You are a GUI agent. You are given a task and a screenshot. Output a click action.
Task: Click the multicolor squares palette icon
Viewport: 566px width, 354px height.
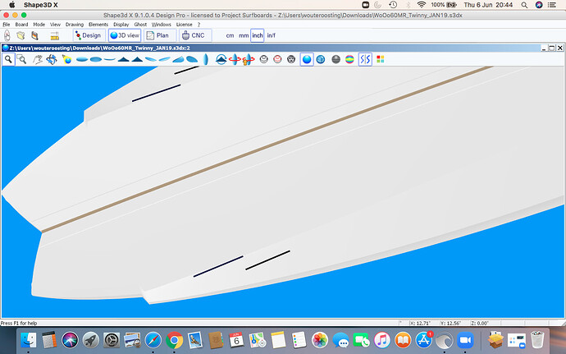tap(380, 60)
